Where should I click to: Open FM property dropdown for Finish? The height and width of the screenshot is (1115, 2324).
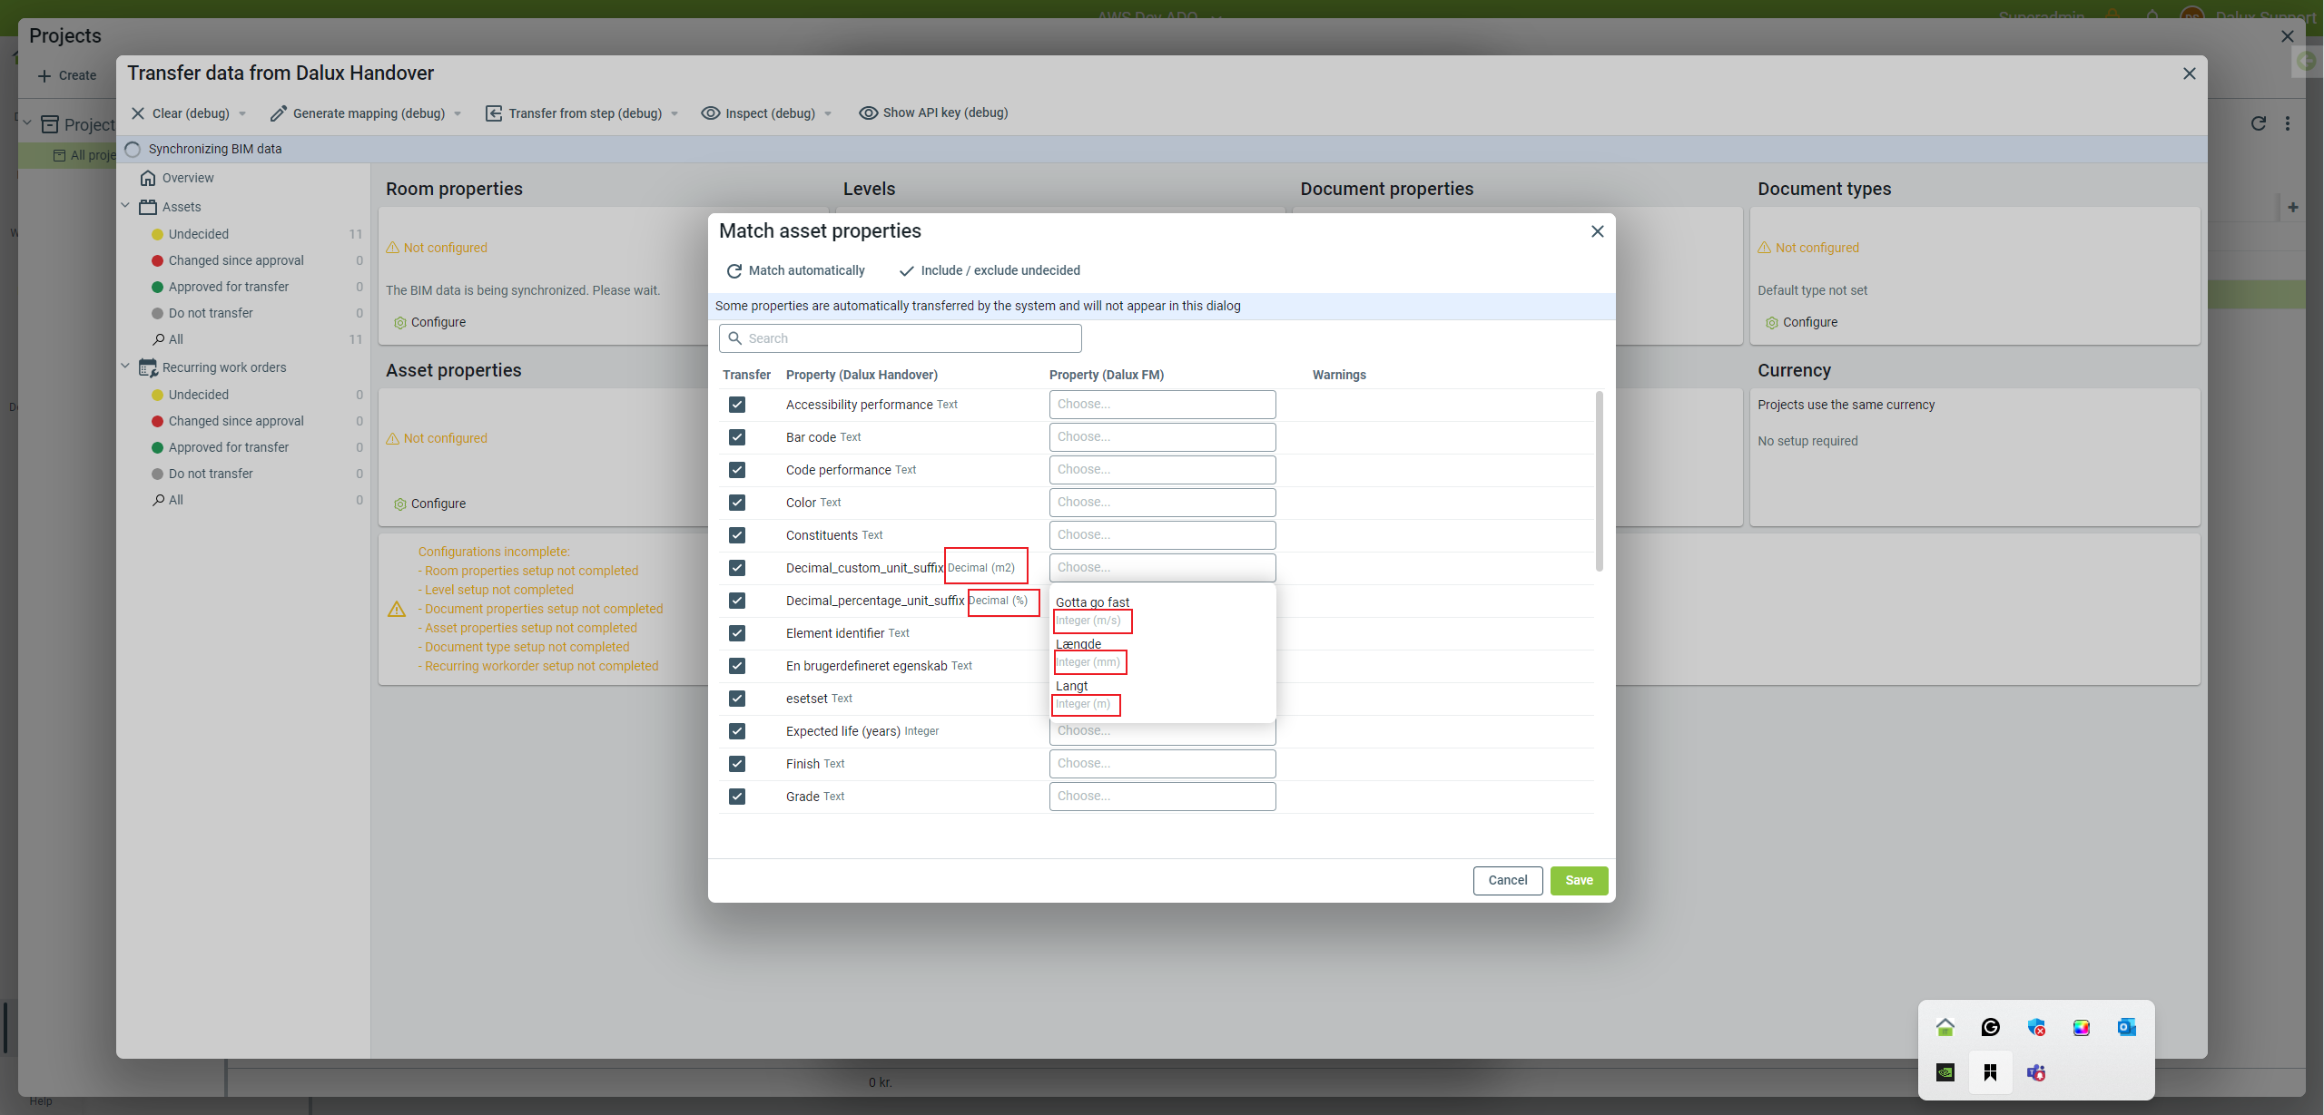[x=1162, y=764]
